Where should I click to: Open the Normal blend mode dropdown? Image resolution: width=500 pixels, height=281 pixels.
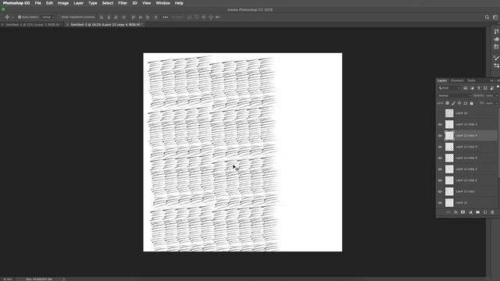coord(455,95)
